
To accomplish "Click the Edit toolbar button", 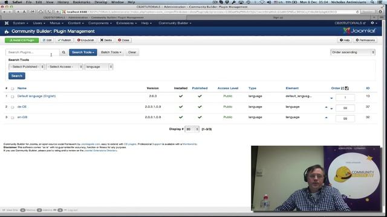I will click(x=47, y=40).
